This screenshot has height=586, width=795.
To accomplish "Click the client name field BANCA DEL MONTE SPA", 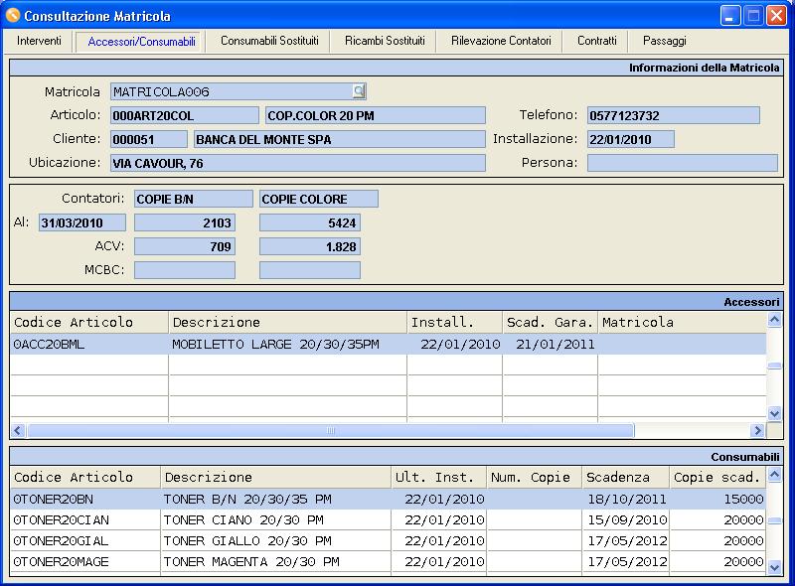I will (340, 139).
